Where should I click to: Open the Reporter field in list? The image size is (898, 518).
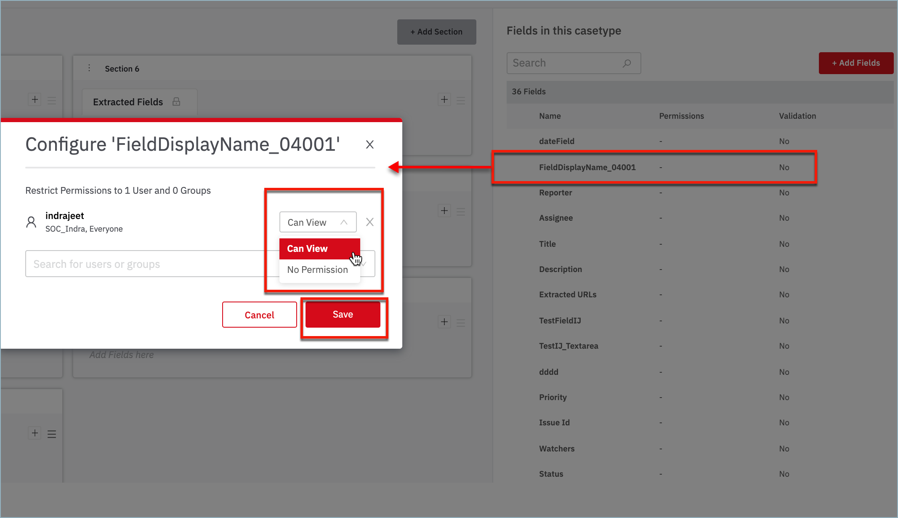pos(555,192)
